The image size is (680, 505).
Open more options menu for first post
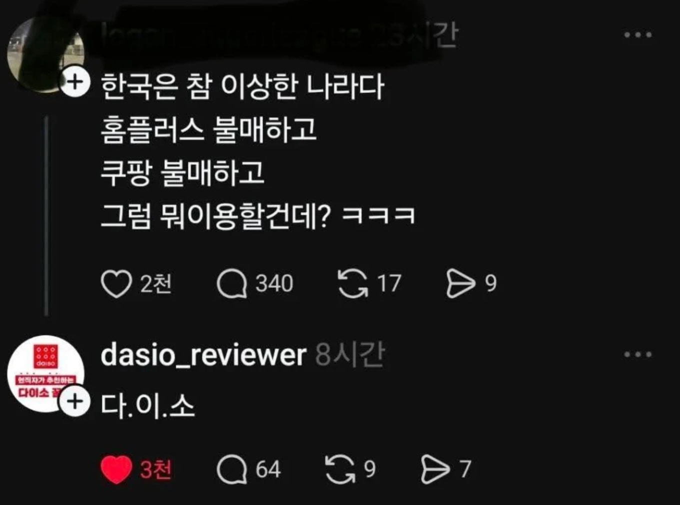point(638,34)
